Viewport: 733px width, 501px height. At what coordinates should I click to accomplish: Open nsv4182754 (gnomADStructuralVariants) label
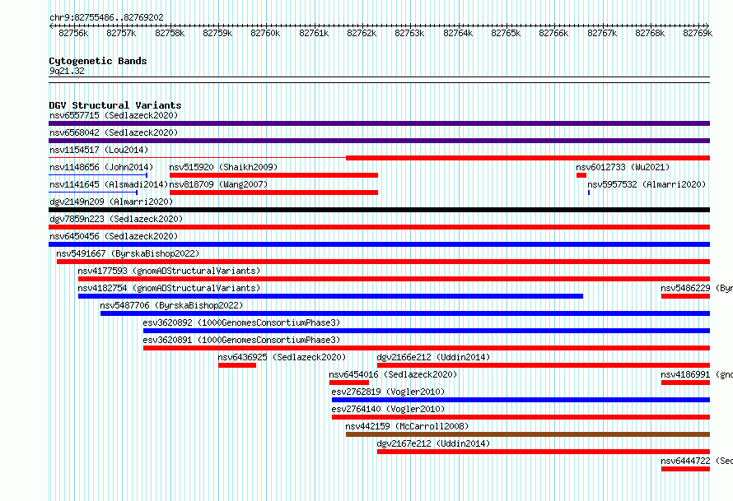(x=169, y=288)
